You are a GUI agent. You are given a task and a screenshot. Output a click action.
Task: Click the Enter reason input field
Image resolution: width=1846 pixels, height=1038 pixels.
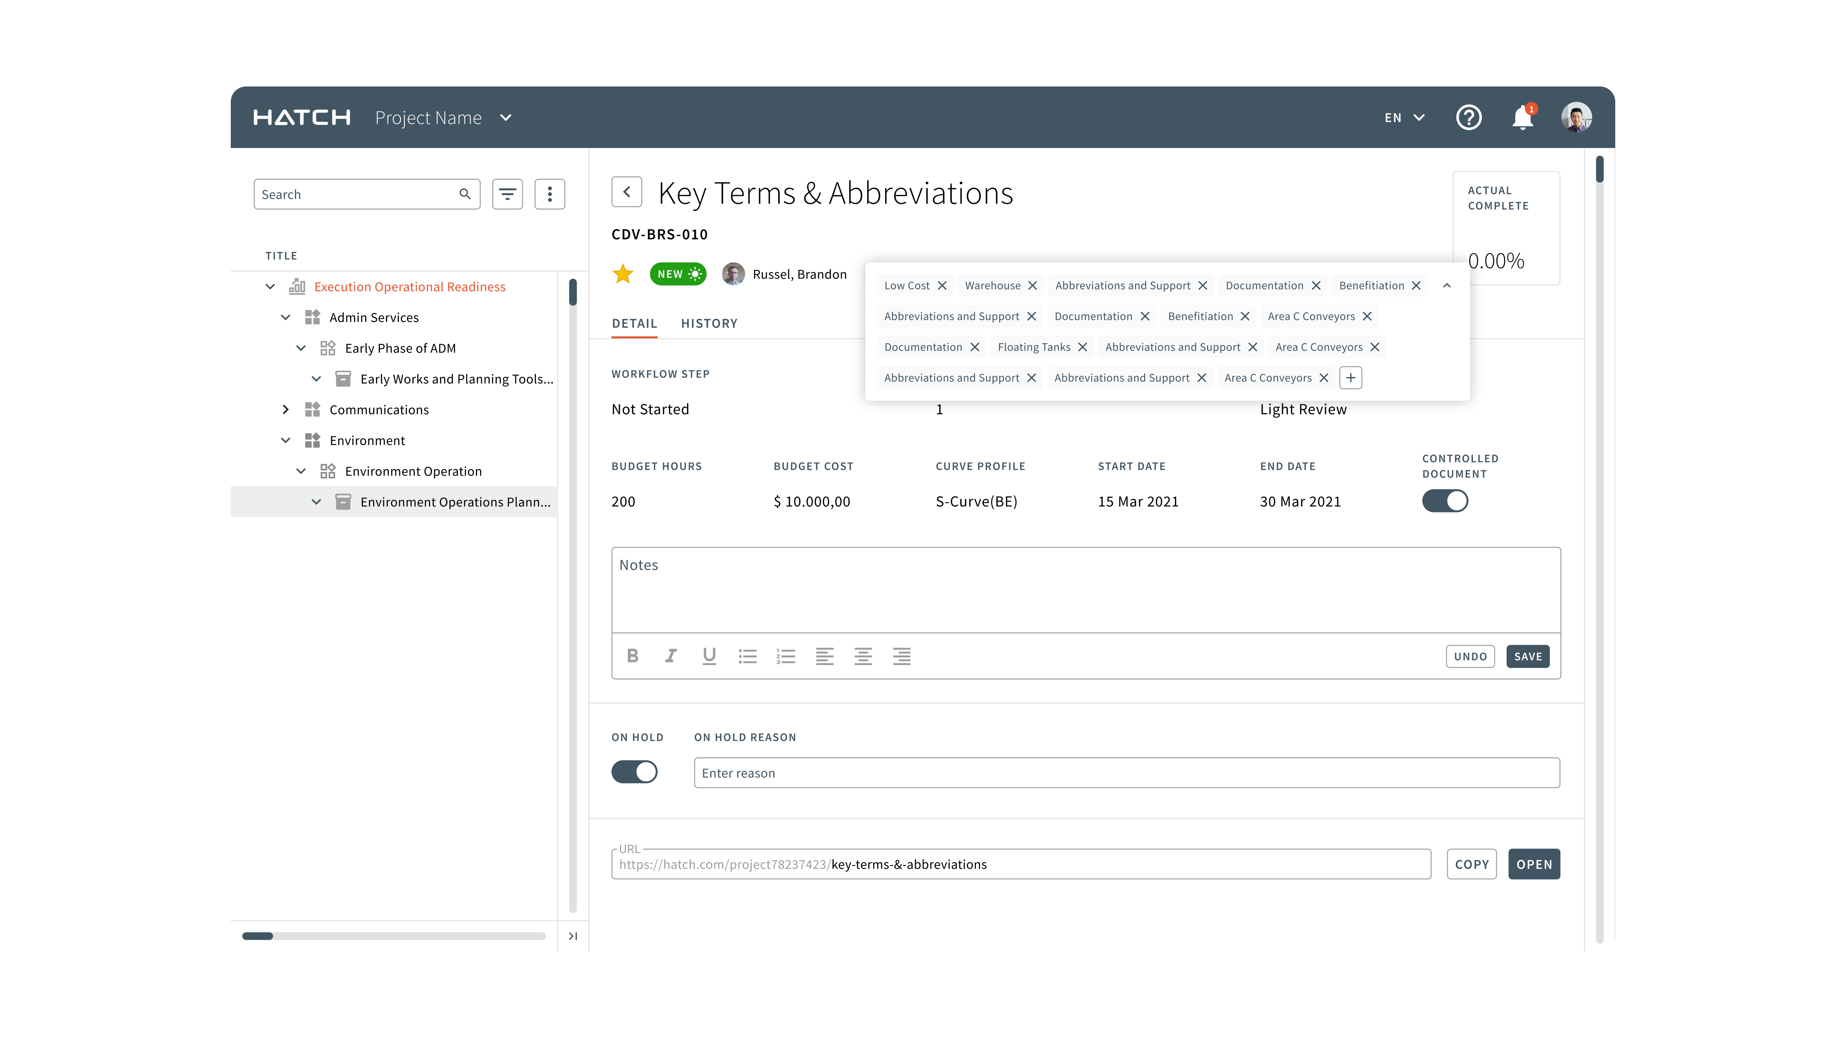click(1126, 773)
